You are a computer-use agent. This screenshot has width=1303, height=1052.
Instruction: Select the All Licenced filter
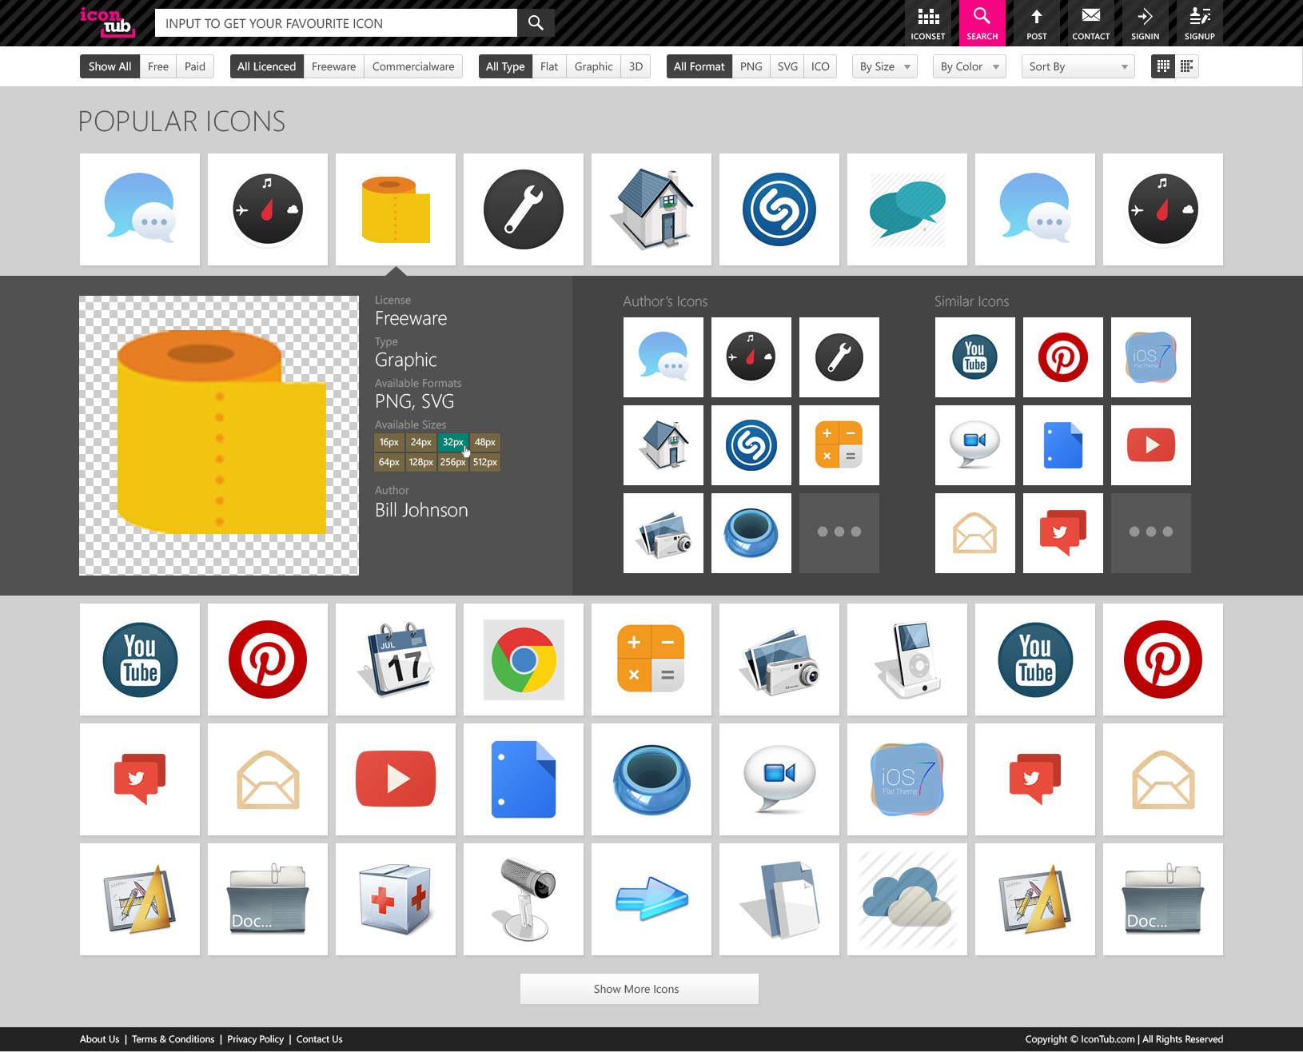click(x=266, y=66)
